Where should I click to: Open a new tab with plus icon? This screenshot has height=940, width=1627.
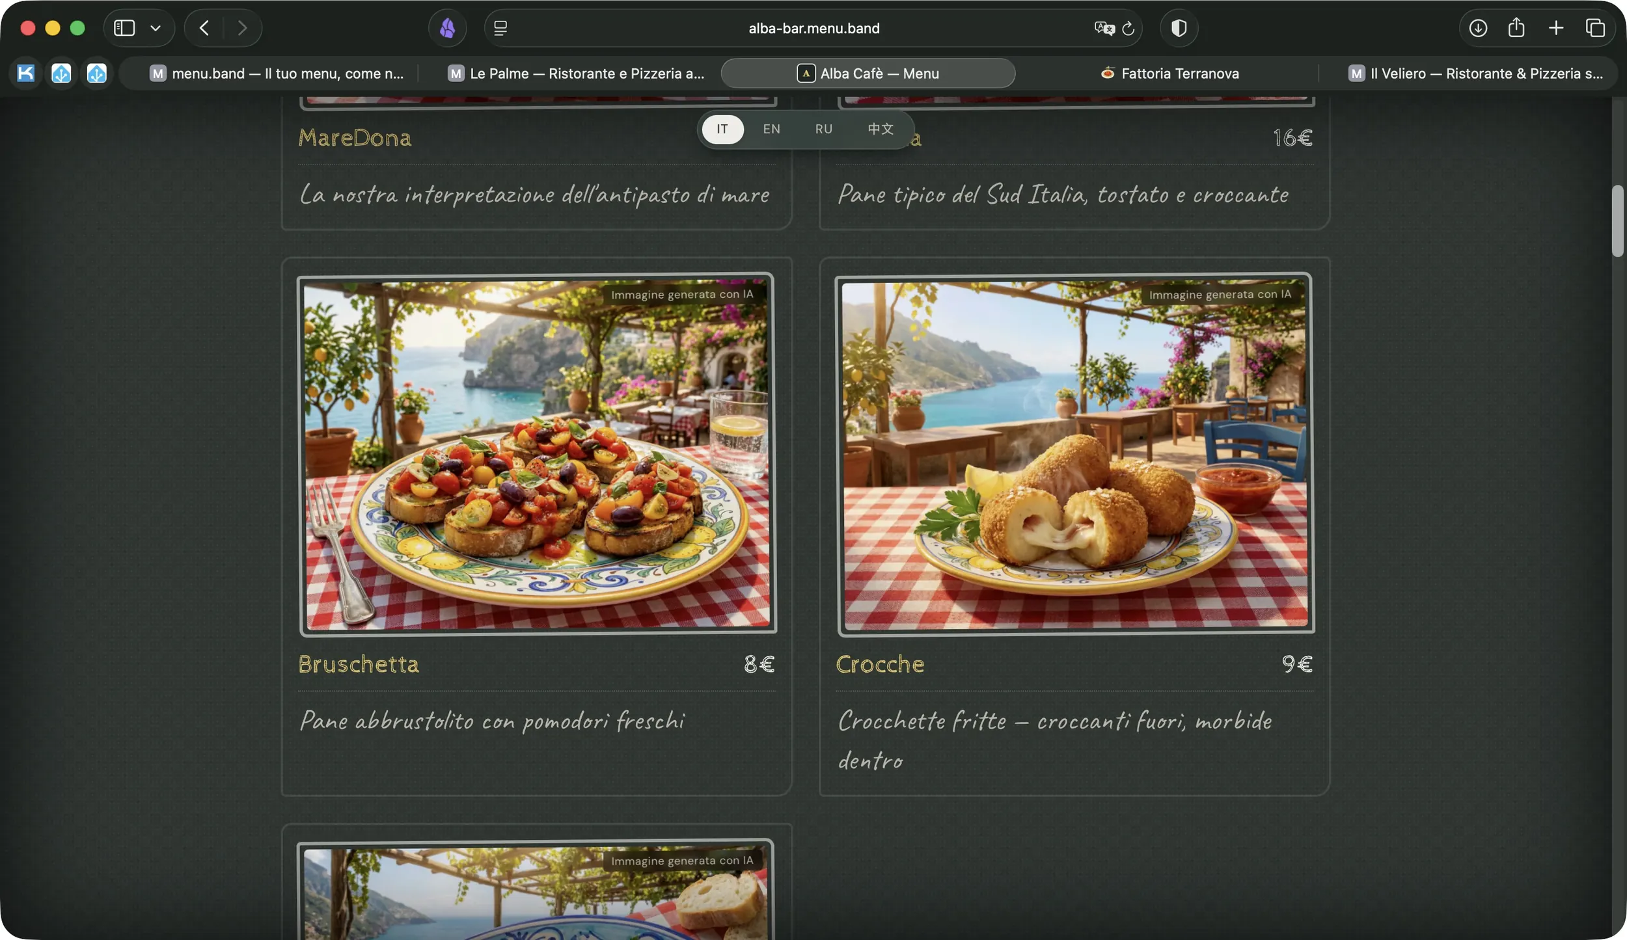tap(1556, 28)
